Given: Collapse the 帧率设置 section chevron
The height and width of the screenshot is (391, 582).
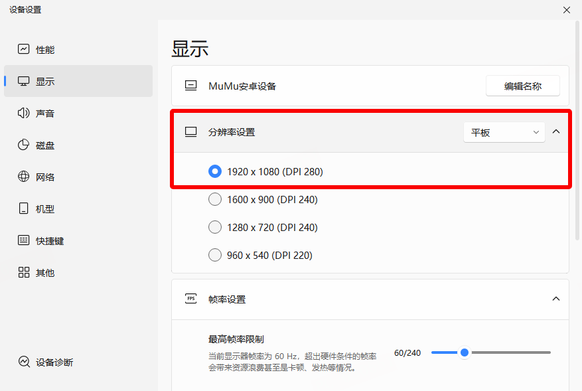Looking at the screenshot, I should pyautogui.click(x=556, y=299).
